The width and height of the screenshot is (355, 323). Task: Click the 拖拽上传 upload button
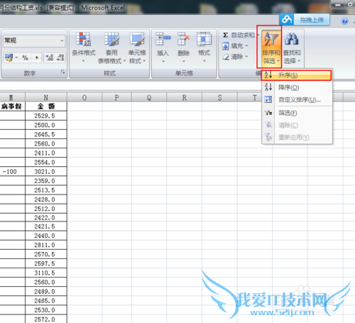click(312, 20)
